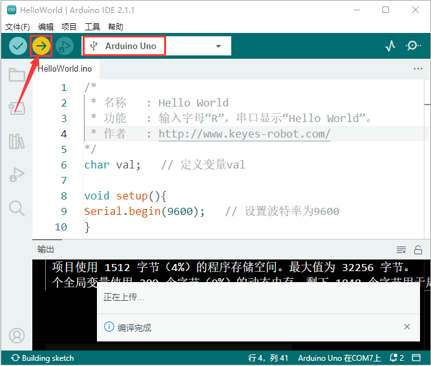
Task: Open the Search sidebar panel
Action: [17, 208]
